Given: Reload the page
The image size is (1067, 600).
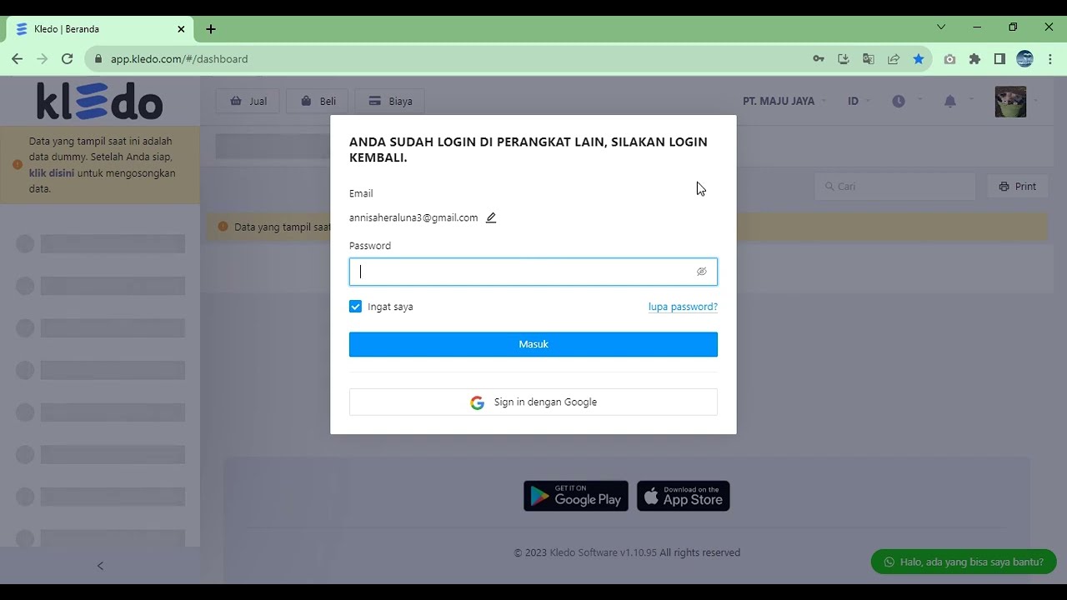Looking at the screenshot, I should (x=68, y=59).
